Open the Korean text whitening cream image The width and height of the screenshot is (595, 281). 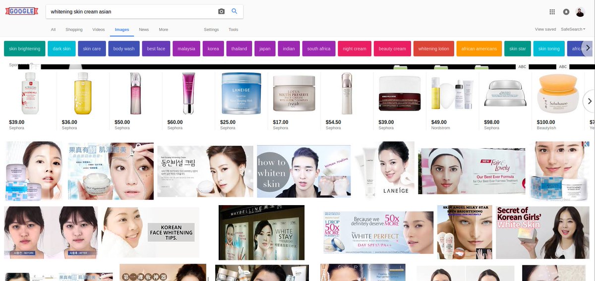pyautogui.click(x=205, y=171)
